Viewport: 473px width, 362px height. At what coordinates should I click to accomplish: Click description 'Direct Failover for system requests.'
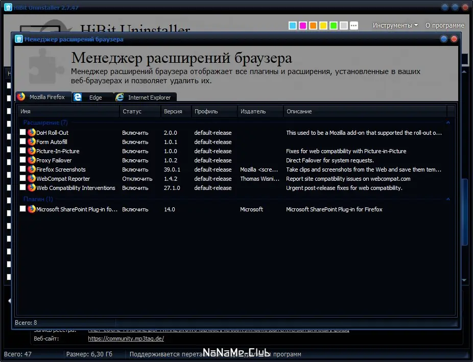pyautogui.click(x=329, y=160)
